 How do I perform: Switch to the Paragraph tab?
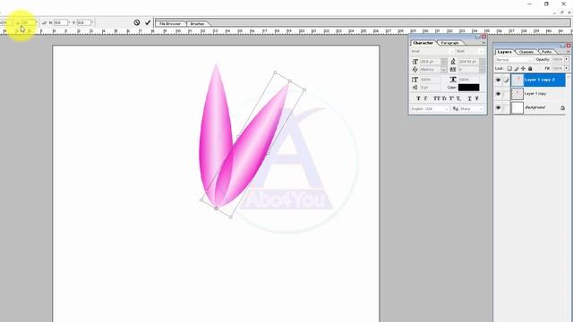tap(449, 43)
